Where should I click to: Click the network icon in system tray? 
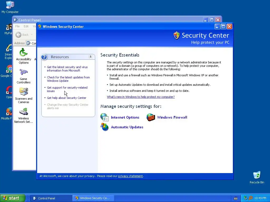pyautogui.click(x=245, y=198)
